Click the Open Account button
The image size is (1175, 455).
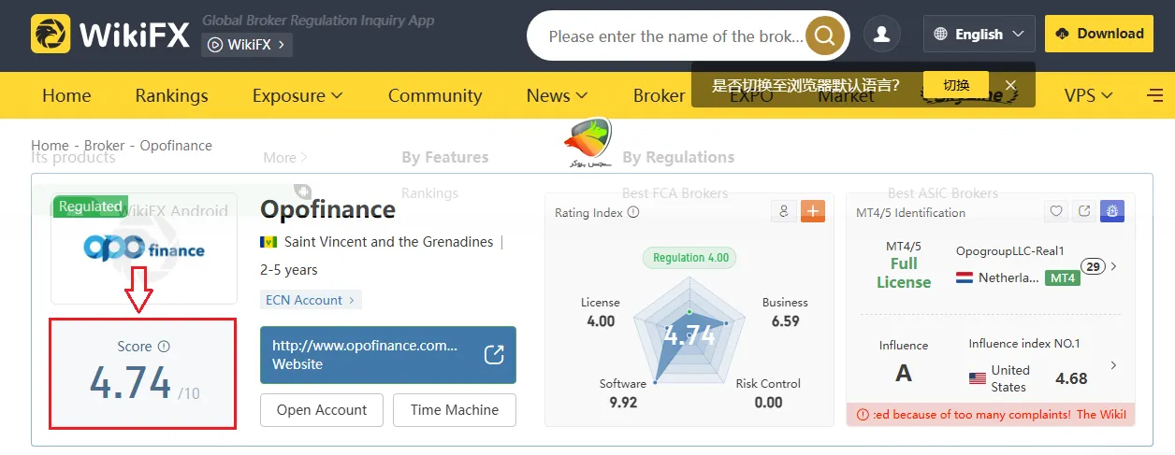[322, 409]
